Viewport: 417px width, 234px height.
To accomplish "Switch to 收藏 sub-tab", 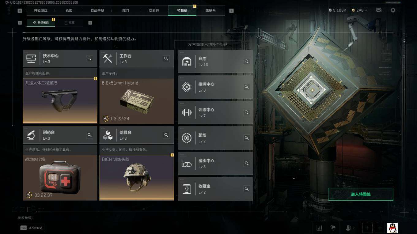I will (x=70, y=23).
